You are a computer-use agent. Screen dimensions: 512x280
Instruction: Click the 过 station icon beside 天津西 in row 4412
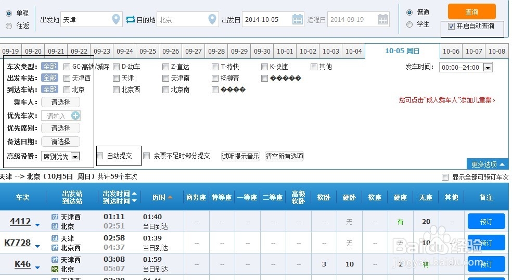pos(55,217)
